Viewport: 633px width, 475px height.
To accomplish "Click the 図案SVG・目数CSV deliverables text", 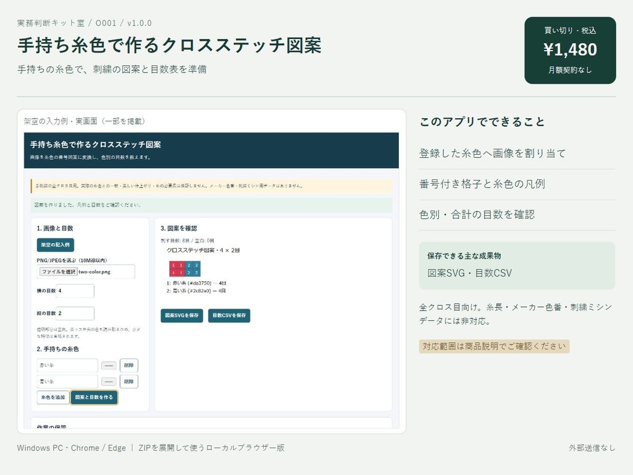I will [470, 273].
